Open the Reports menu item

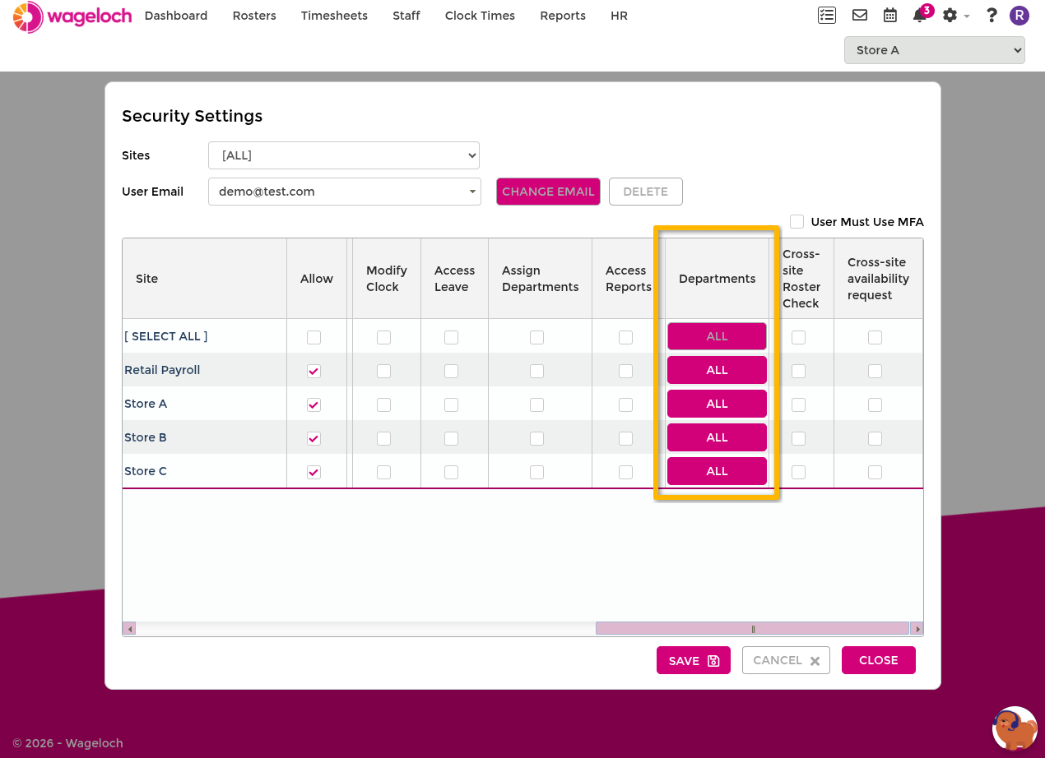(x=563, y=16)
